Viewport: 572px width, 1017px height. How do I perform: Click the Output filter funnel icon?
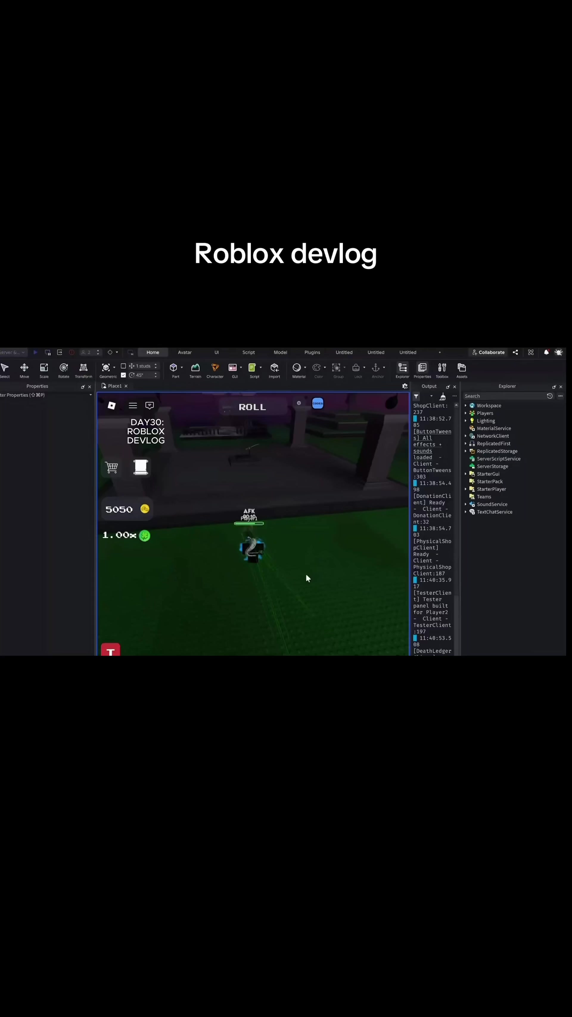416,396
